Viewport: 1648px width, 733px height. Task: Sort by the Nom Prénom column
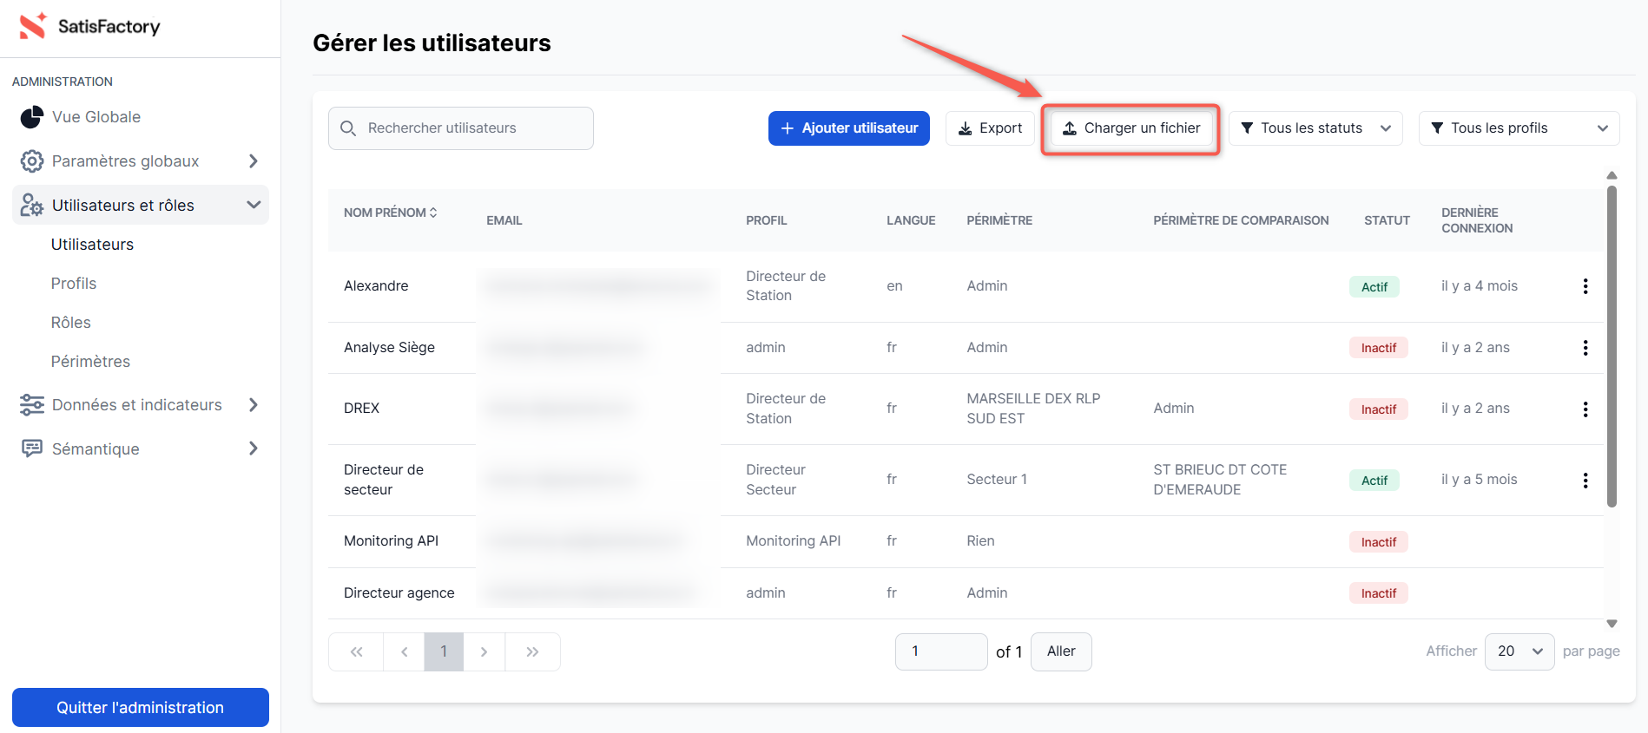[x=390, y=213]
